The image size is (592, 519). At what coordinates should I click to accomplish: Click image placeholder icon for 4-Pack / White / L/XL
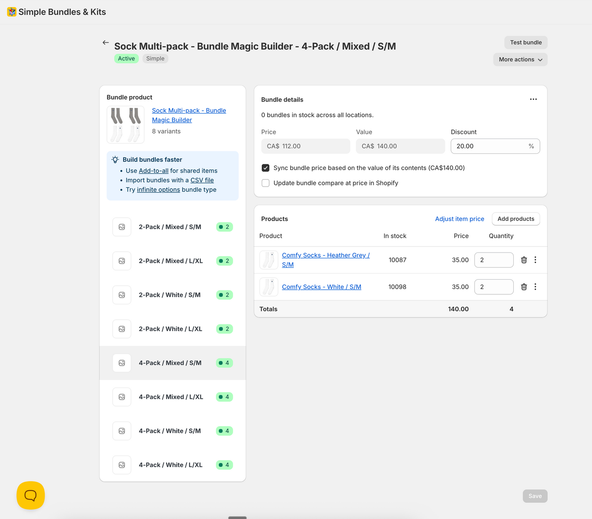122,465
